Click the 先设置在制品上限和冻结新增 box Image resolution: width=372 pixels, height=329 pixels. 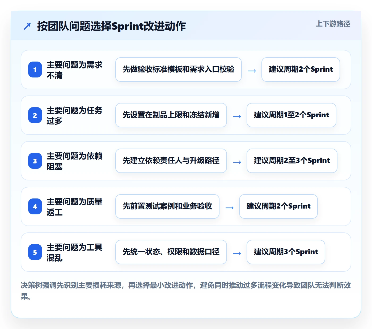[171, 115]
